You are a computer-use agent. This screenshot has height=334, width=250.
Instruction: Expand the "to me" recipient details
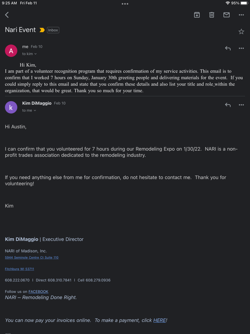(x=29, y=110)
